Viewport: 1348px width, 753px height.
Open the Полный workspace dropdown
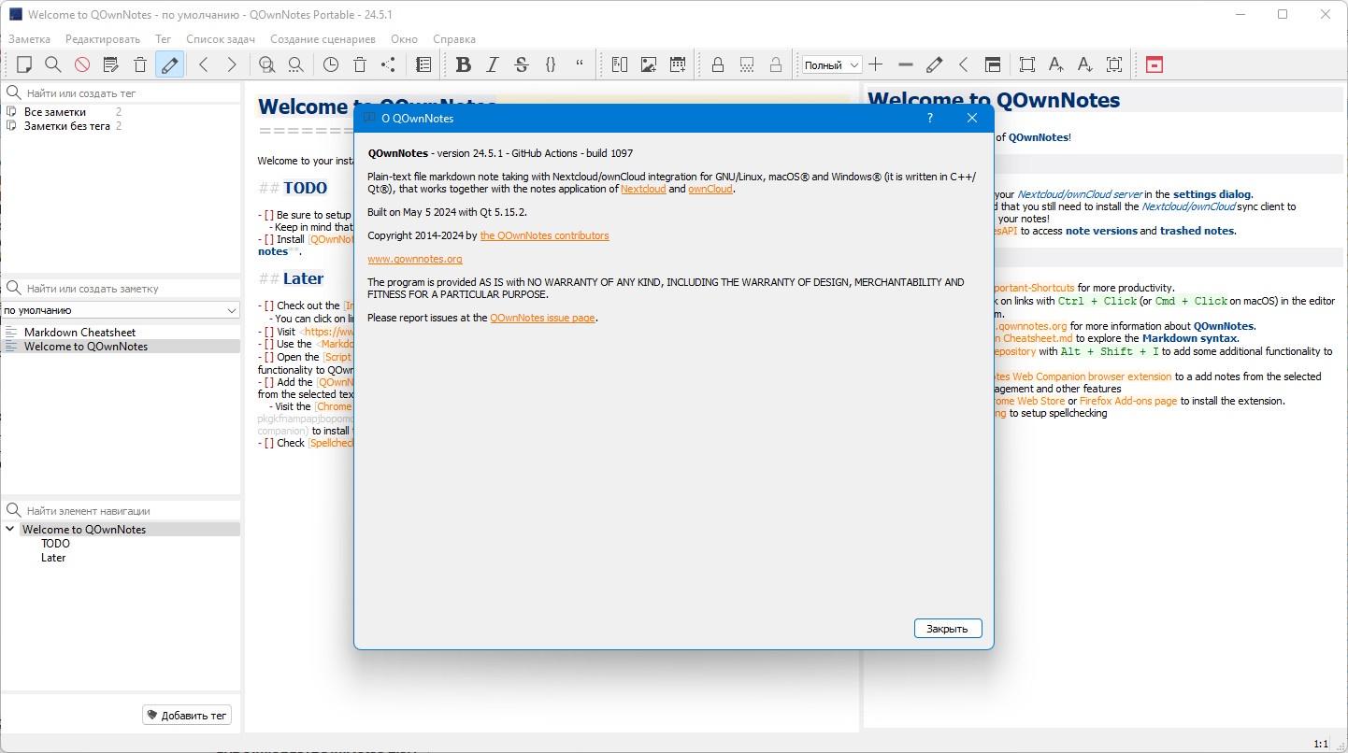click(x=832, y=64)
